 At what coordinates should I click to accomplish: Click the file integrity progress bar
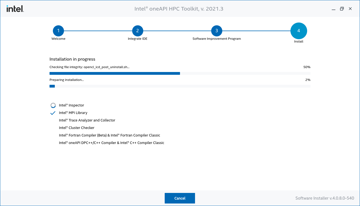[x=180, y=73]
